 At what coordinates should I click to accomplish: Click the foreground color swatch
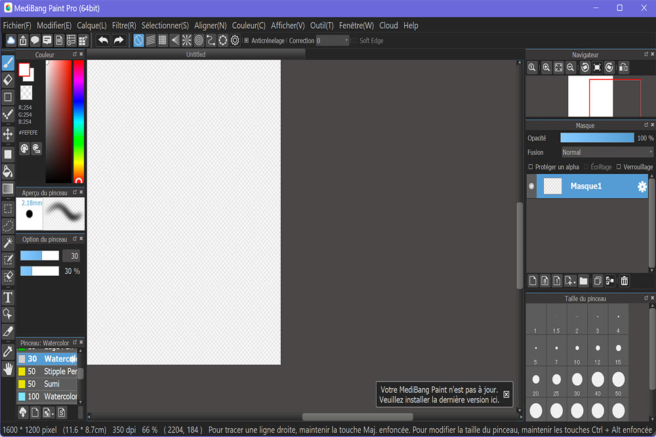pos(24,69)
